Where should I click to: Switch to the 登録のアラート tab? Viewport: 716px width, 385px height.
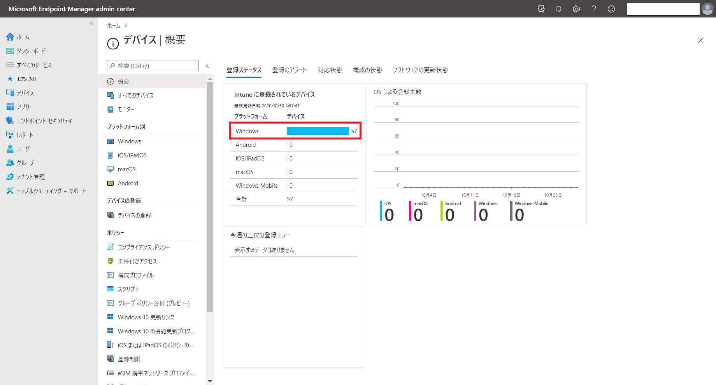290,70
